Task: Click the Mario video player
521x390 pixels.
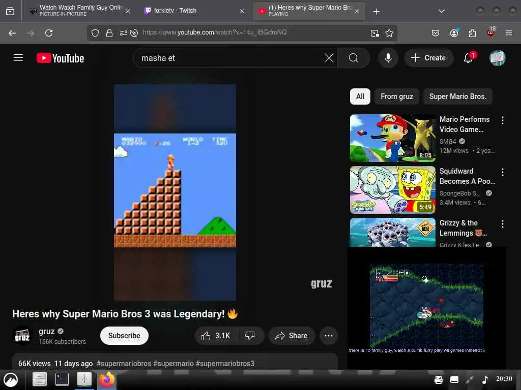Action: point(175,192)
